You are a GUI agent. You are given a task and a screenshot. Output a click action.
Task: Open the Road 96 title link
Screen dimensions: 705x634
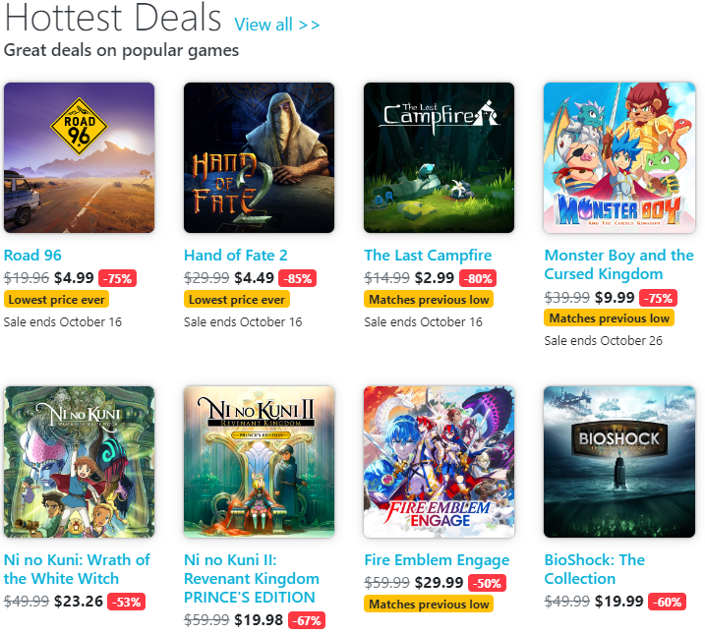click(32, 256)
